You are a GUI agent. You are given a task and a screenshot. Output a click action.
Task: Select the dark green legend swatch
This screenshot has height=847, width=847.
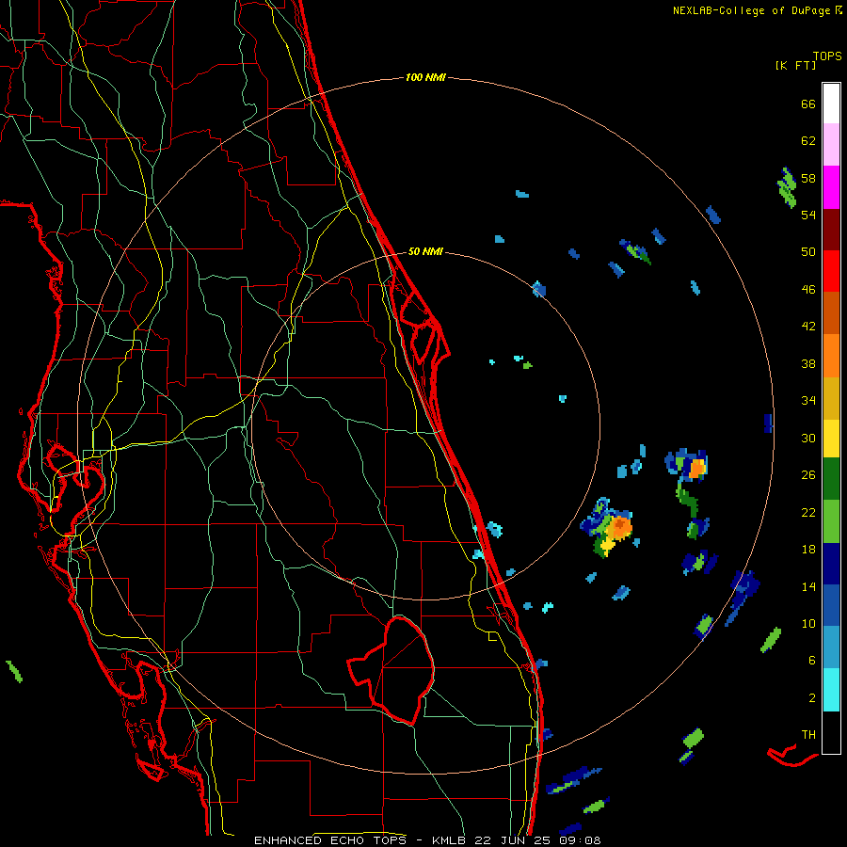coord(831,479)
